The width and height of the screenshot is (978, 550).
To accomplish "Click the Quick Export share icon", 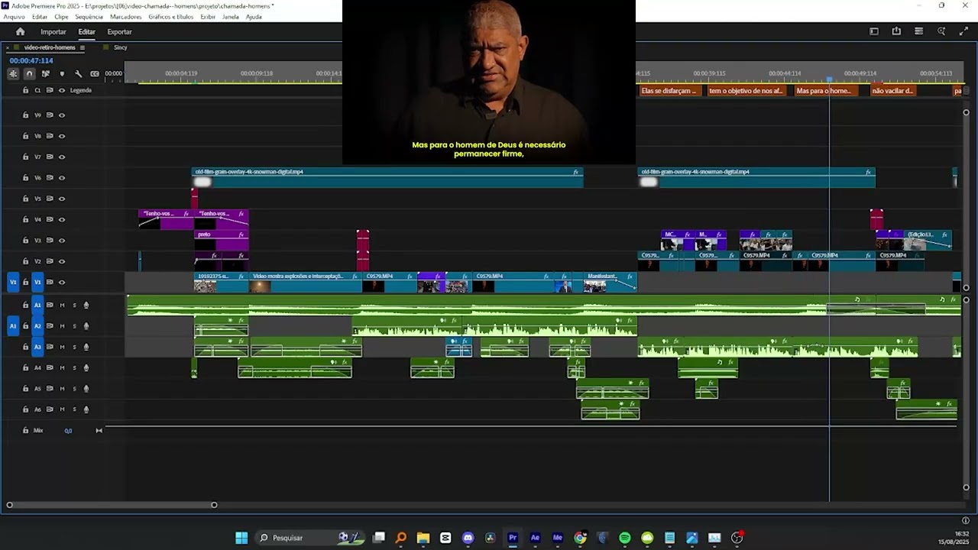I will click(x=896, y=32).
